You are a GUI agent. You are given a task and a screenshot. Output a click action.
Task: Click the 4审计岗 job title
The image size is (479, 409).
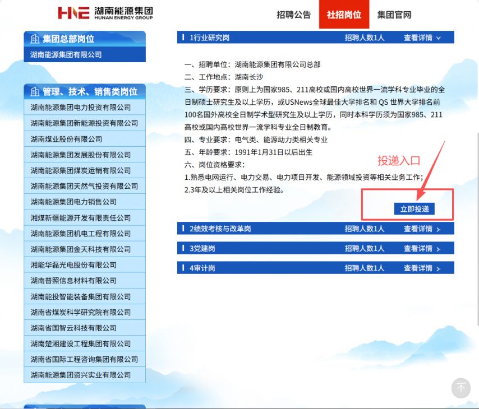coord(202,268)
